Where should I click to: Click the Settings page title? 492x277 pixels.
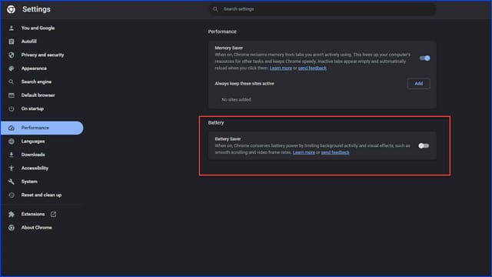pyautogui.click(x=36, y=9)
